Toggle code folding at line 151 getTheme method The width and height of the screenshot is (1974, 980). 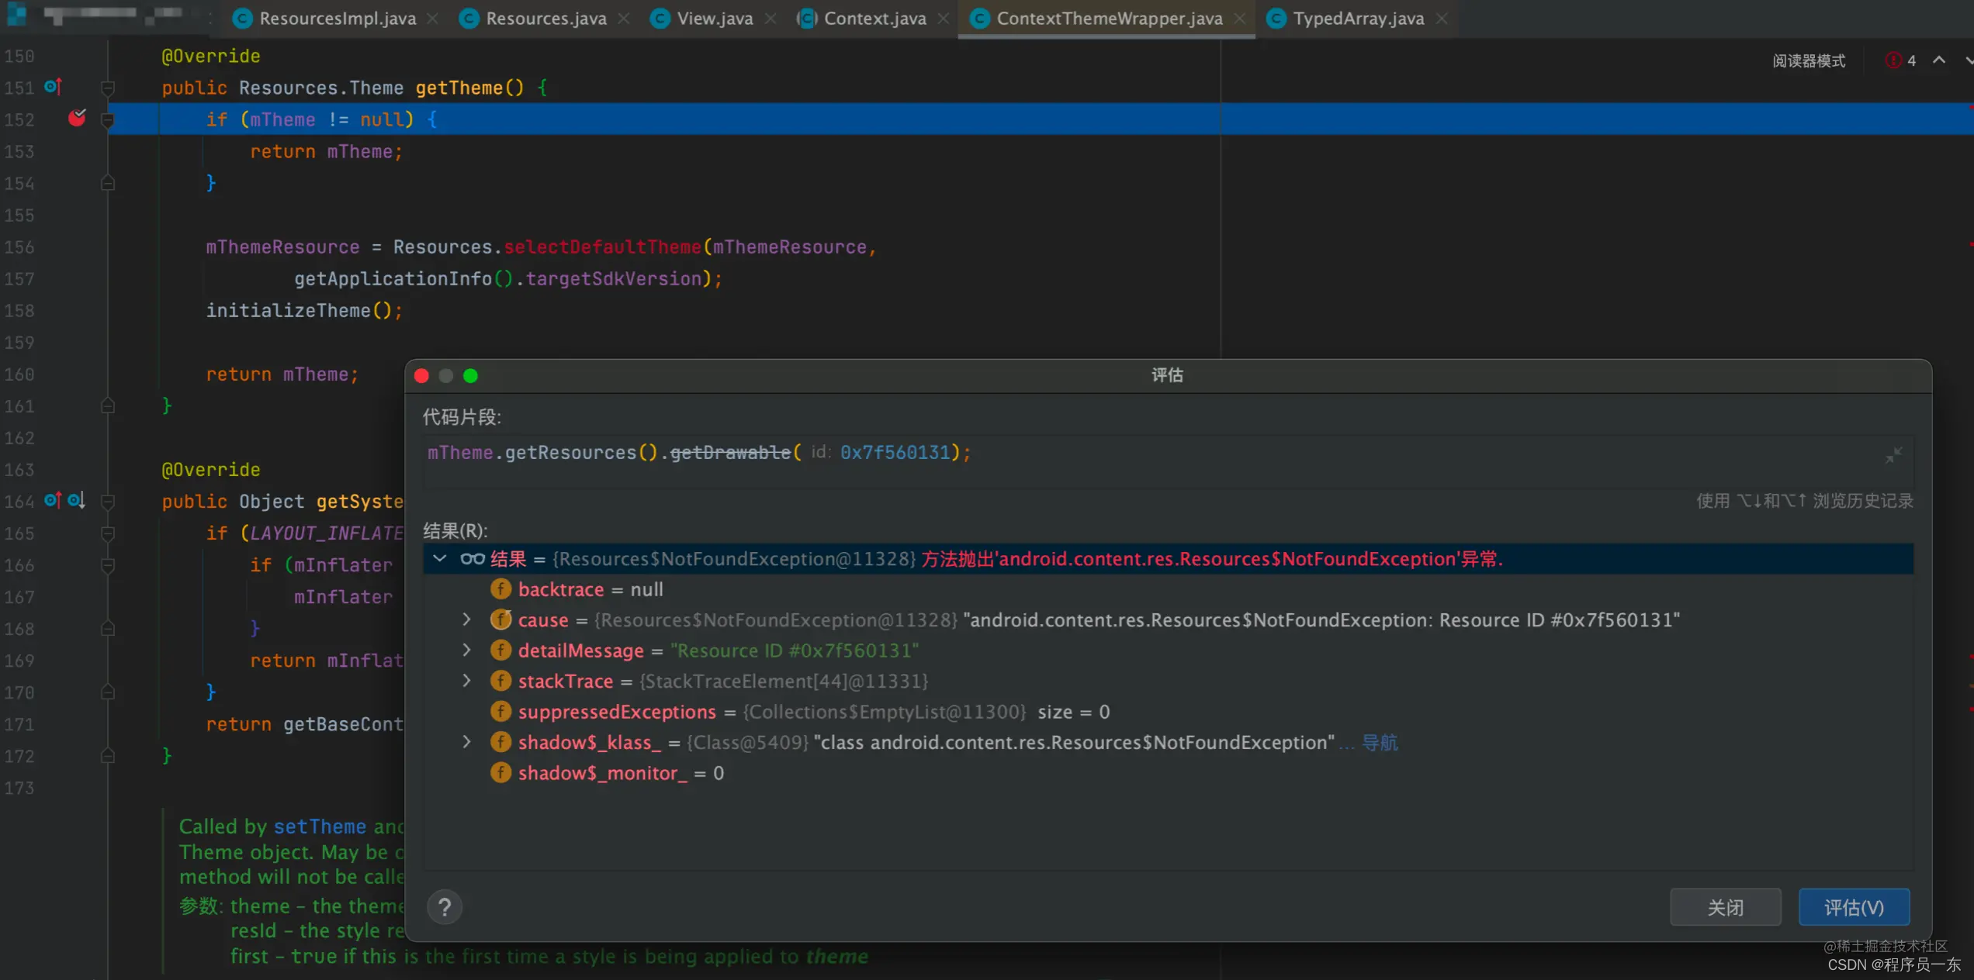pos(108,88)
